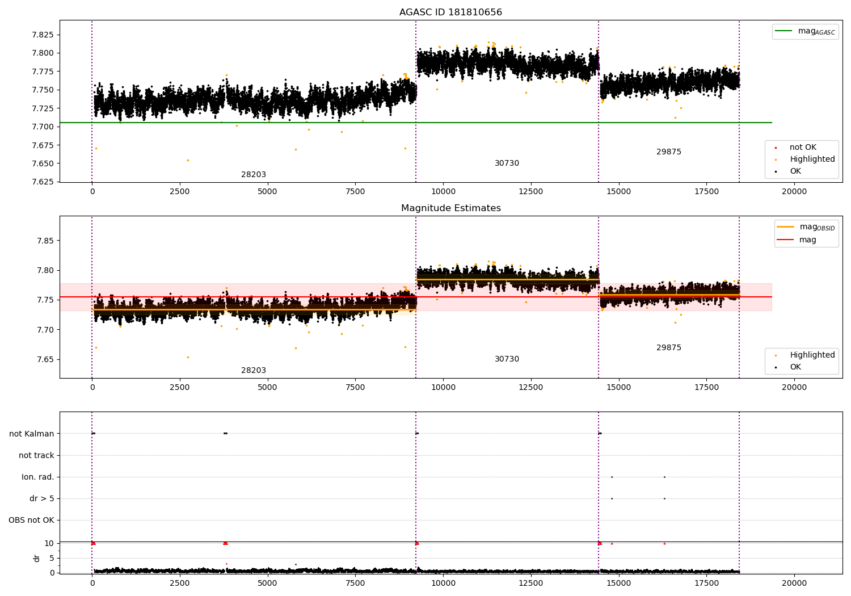Screen dimensions: 851x596
Task: Click the 7.70 tick on Magnitude Estimates axis
Action: pyautogui.click(x=45, y=330)
